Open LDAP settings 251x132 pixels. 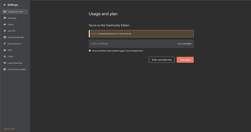click(x=15, y=56)
